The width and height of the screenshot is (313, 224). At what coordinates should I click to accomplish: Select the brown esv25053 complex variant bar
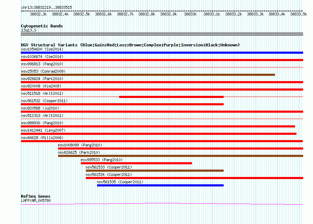[148, 75]
